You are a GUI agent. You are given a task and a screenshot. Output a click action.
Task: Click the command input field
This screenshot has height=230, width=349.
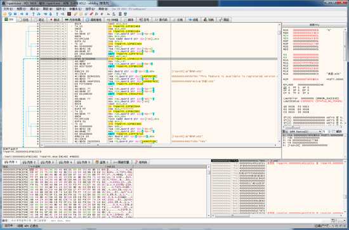click(169, 220)
